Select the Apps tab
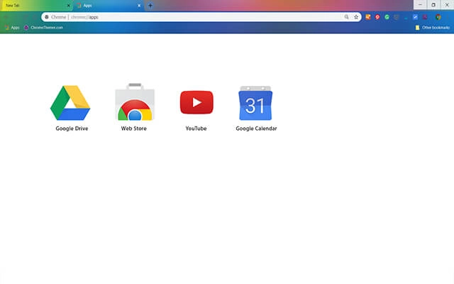The width and height of the screenshot is (454, 284). click(x=107, y=6)
